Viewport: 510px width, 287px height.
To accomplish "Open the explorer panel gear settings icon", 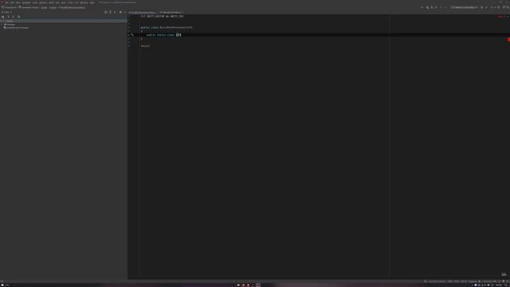I will pyautogui.click(x=120, y=13).
